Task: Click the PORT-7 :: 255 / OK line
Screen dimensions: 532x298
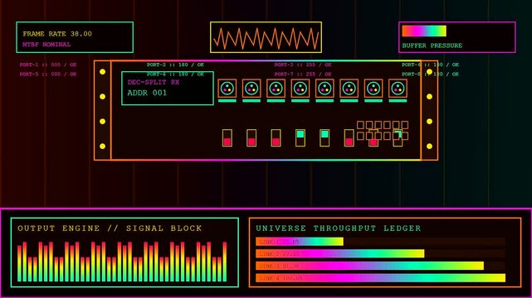Action: pyautogui.click(x=303, y=74)
